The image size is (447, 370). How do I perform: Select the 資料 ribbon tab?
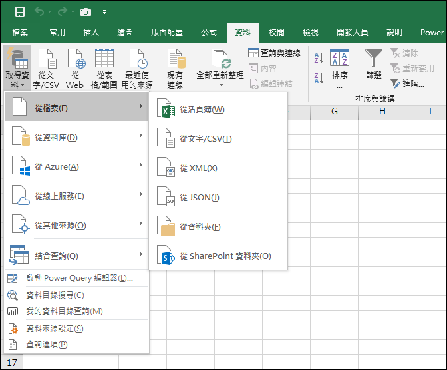click(243, 33)
